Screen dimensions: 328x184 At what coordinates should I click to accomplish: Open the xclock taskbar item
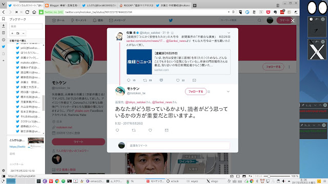[173, 181]
